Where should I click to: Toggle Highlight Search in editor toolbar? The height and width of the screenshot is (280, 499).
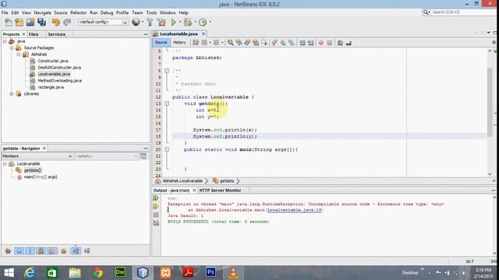[x=256, y=43]
